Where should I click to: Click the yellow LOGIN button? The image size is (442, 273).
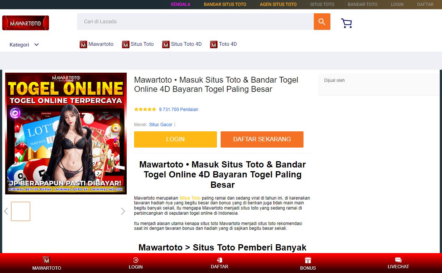pos(175,139)
